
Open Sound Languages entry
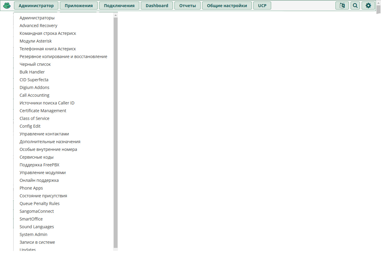(x=37, y=227)
